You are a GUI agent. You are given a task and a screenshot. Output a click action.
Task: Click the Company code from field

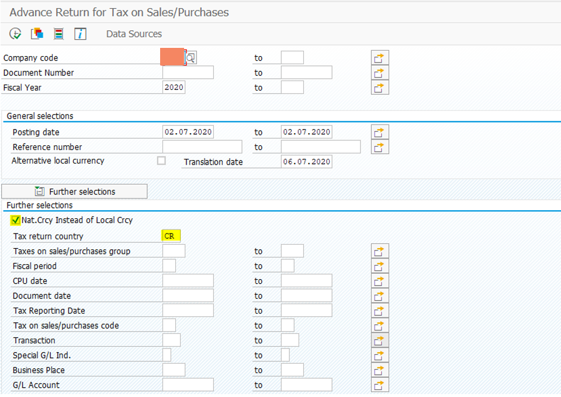(173, 57)
